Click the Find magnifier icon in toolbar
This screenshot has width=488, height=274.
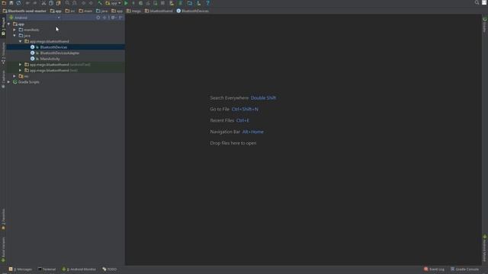[67, 3]
